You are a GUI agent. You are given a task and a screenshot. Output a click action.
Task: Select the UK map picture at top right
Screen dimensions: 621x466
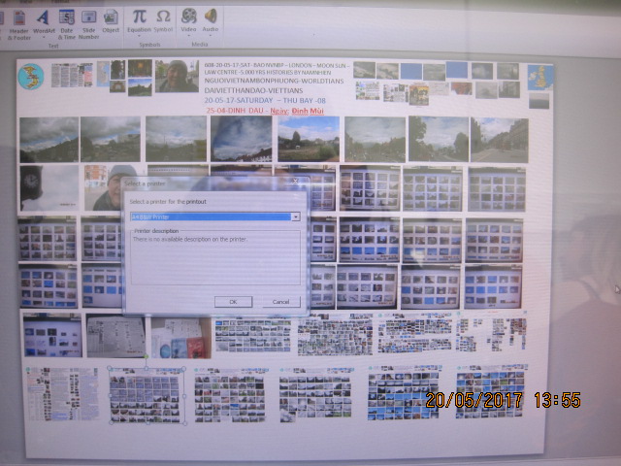[x=540, y=78]
